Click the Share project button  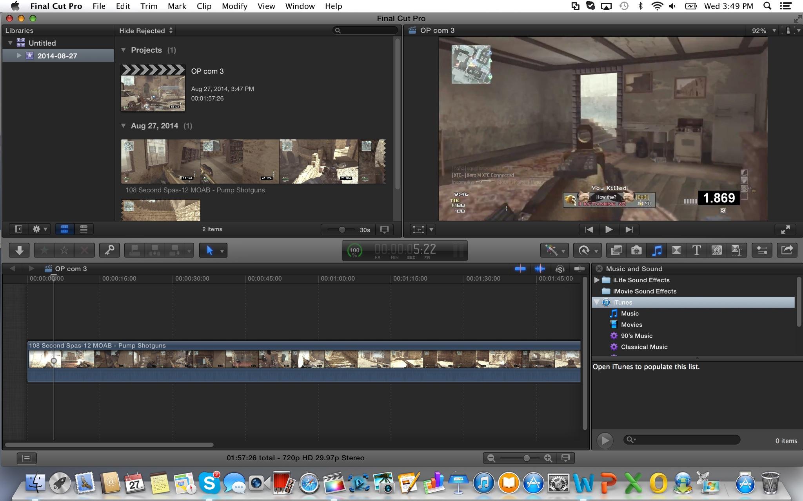[787, 250]
